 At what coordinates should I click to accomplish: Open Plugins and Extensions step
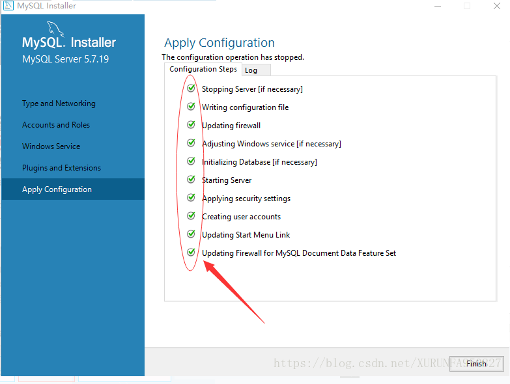(61, 168)
